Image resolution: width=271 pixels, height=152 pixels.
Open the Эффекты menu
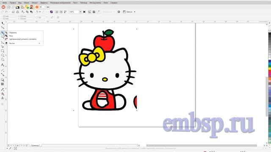pyautogui.click(x=44, y=3)
